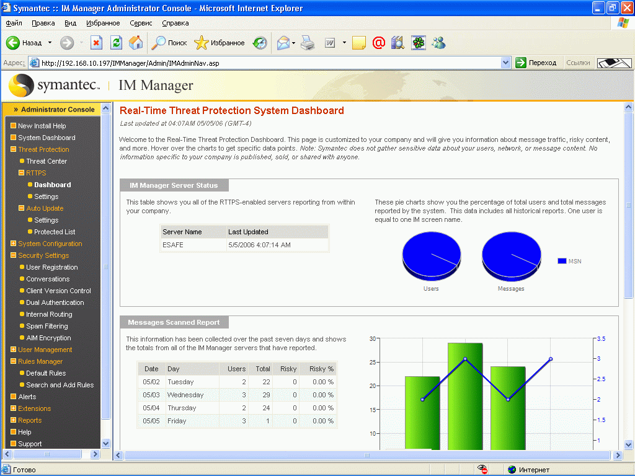Image resolution: width=635 pixels, height=476 pixels.
Task: Click the Internet zone globe icon
Action: coord(512,470)
